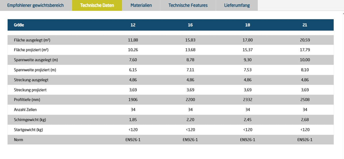The height and width of the screenshot is (159, 344).
Task: Select the Technische Daten tab
Action: [97, 5]
